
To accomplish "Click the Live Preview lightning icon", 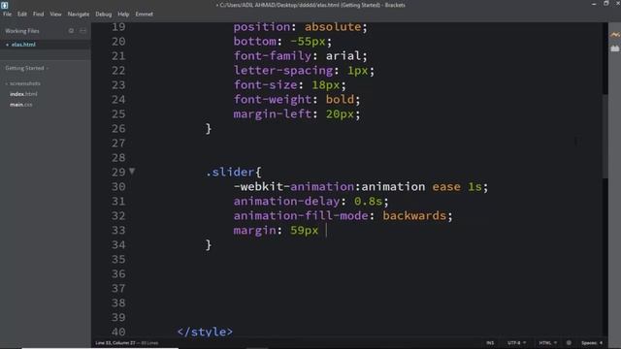I will pos(614,35).
